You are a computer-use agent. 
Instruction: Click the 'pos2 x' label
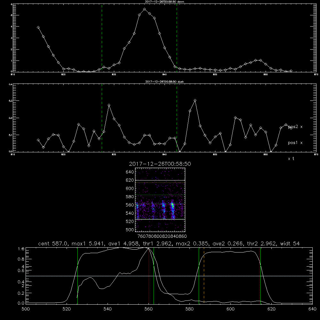[295, 127]
